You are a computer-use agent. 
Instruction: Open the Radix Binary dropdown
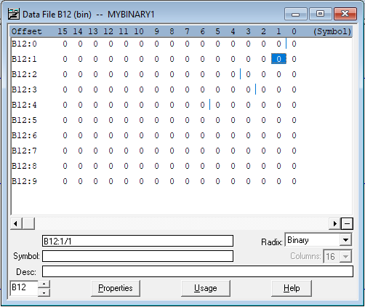(x=345, y=240)
